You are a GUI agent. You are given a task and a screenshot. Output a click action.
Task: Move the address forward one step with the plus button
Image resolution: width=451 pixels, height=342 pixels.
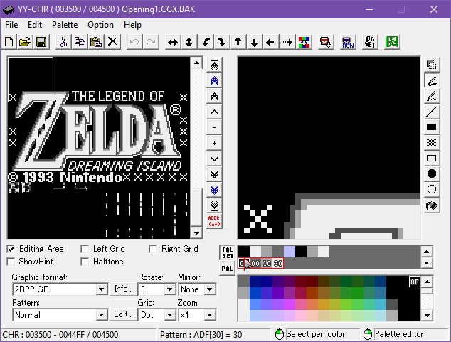(x=214, y=143)
